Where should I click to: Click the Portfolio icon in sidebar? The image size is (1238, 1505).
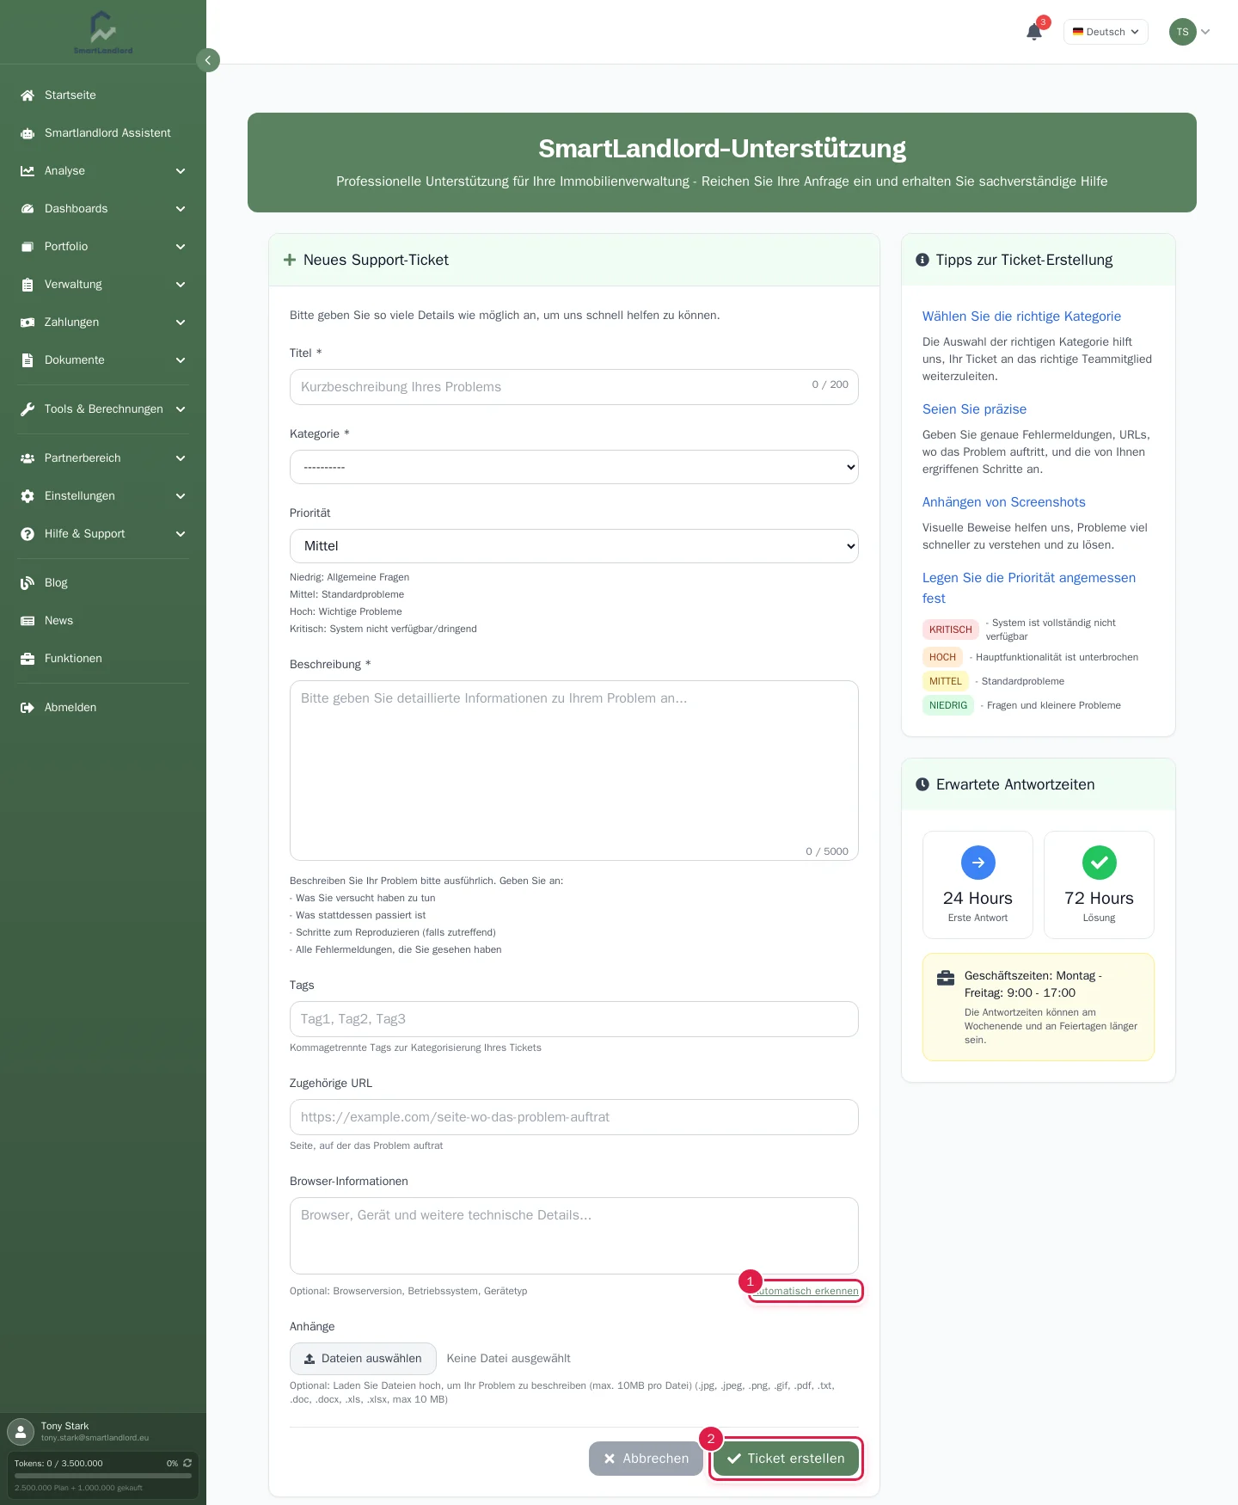(x=28, y=247)
